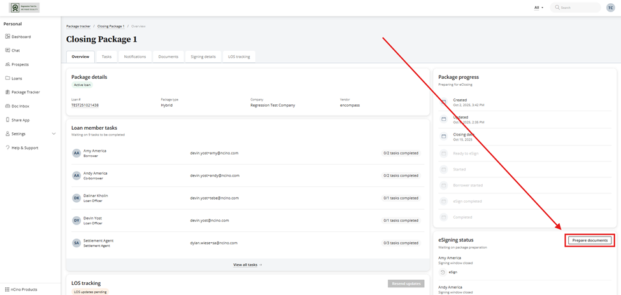Open the Share App icon
621x295 pixels.
[x=8, y=120]
